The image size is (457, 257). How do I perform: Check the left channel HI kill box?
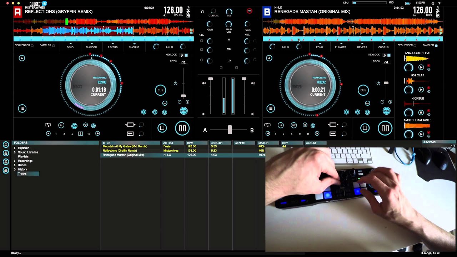[201, 41]
